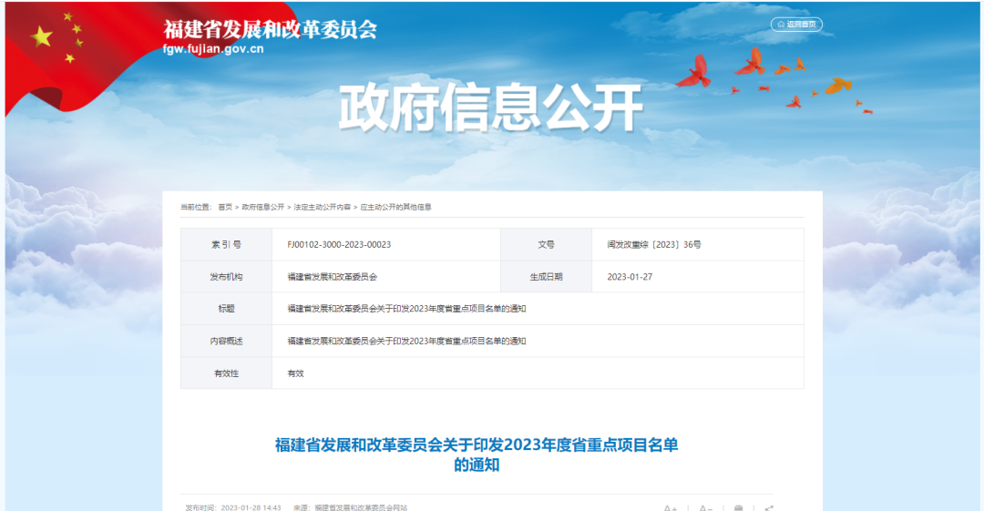The width and height of the screenshot is (984, 511).
Task: Open the 应主动公开的其他信息 breadcrumb link
Action: click(x=396, y=207)
